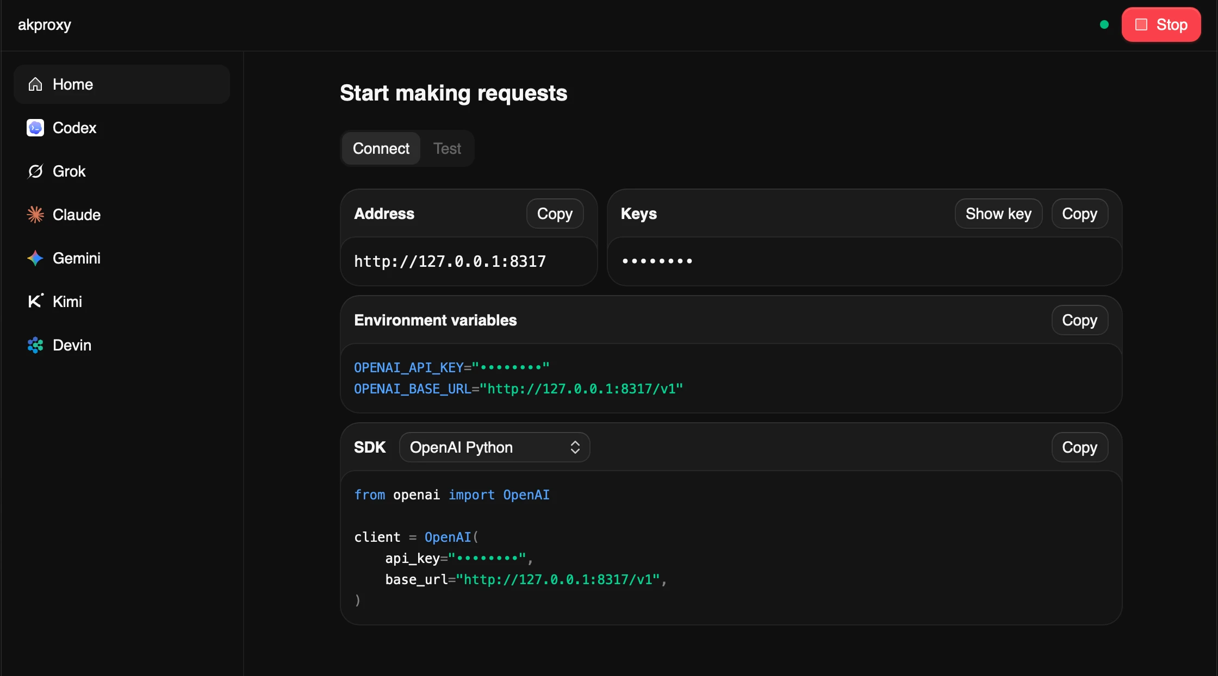Image resolution: width=1218 pixels, height=676 pixels.
Task: Click the Address card label
Action: pos(384,214)
